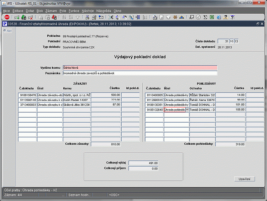Click the Uzavření button
This screenshot has height=201, width=267.
point(244,179)
